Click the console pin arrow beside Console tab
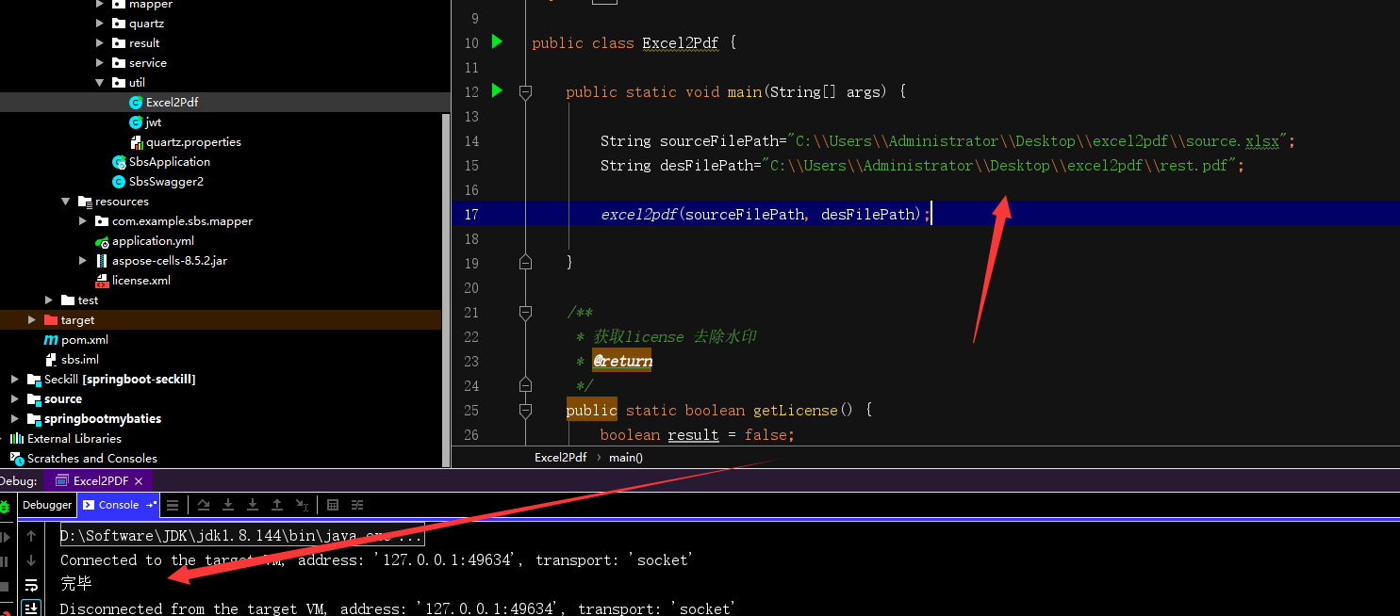The height and width of the screenshot is (616, 1400). 151,504
